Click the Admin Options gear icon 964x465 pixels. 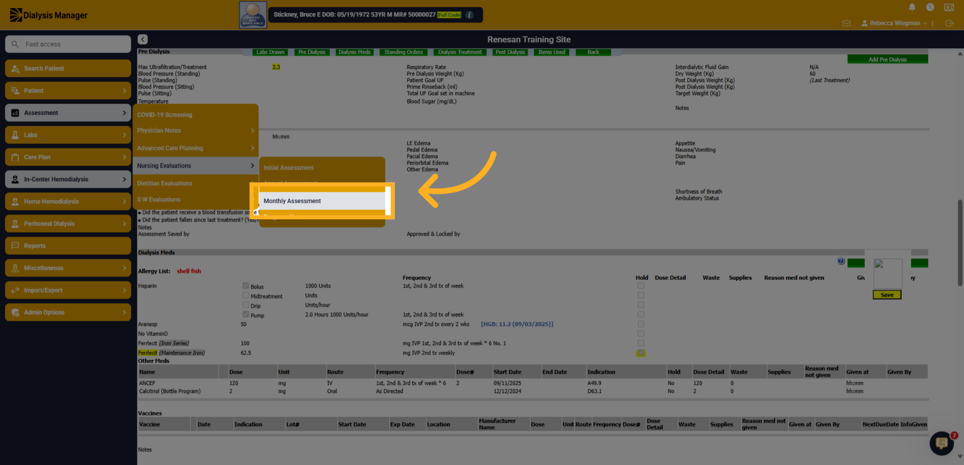point(15,313)
